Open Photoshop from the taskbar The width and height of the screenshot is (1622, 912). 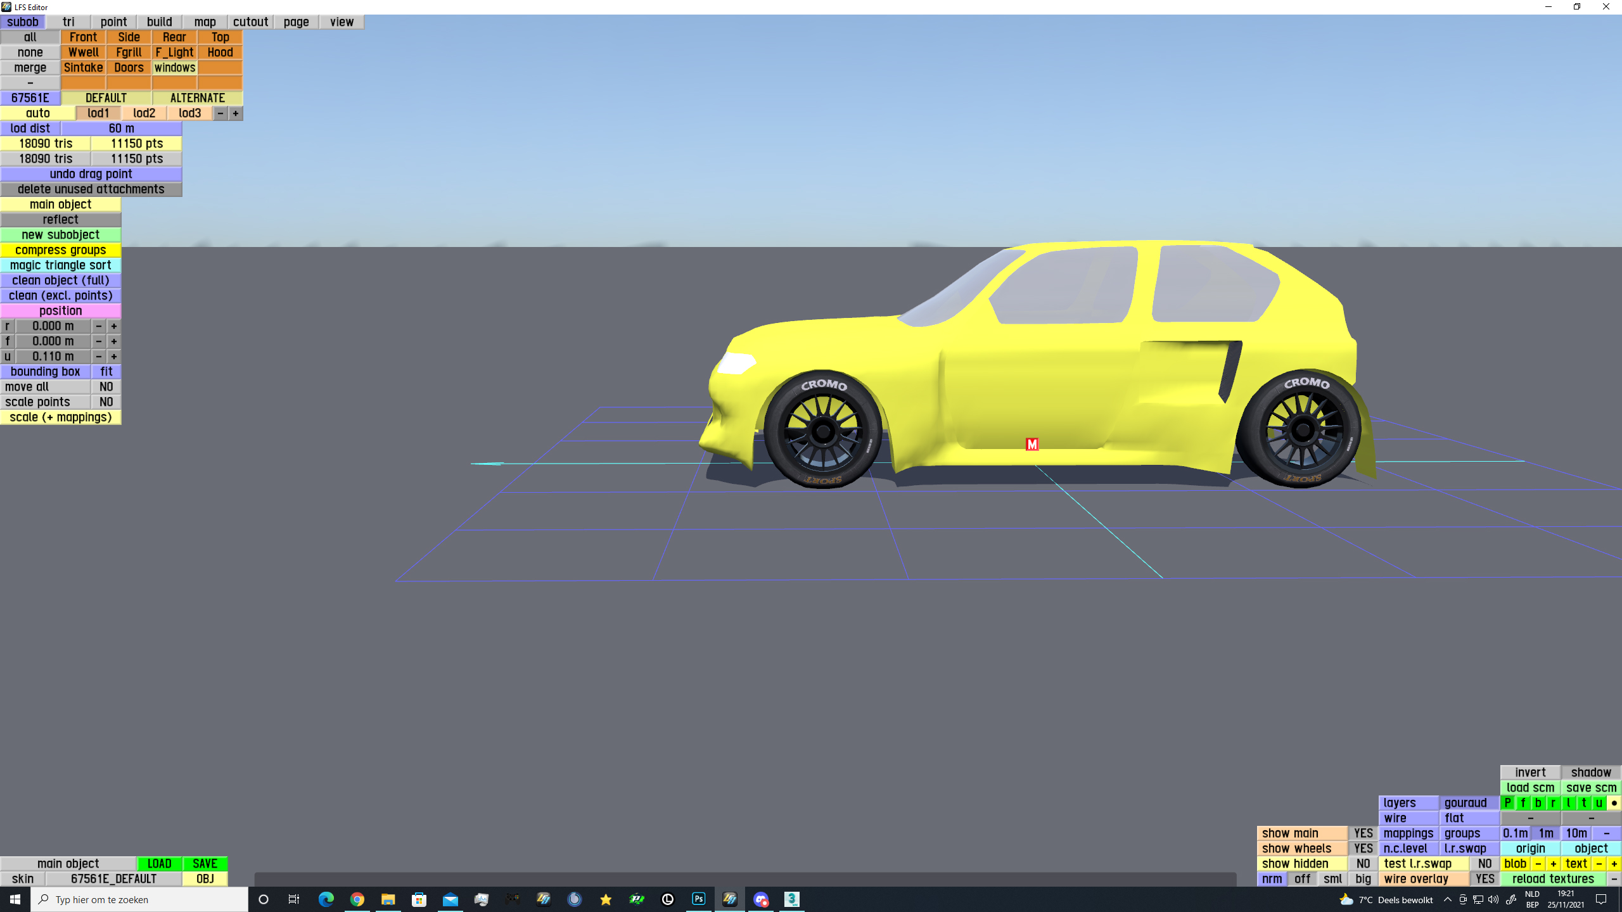[698, 899]
